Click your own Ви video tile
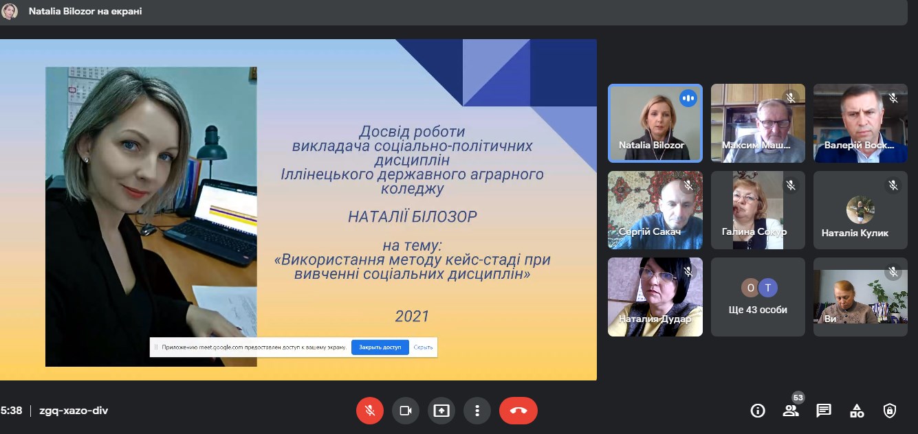This screenshot has width=918, height=434. [860, 297]
